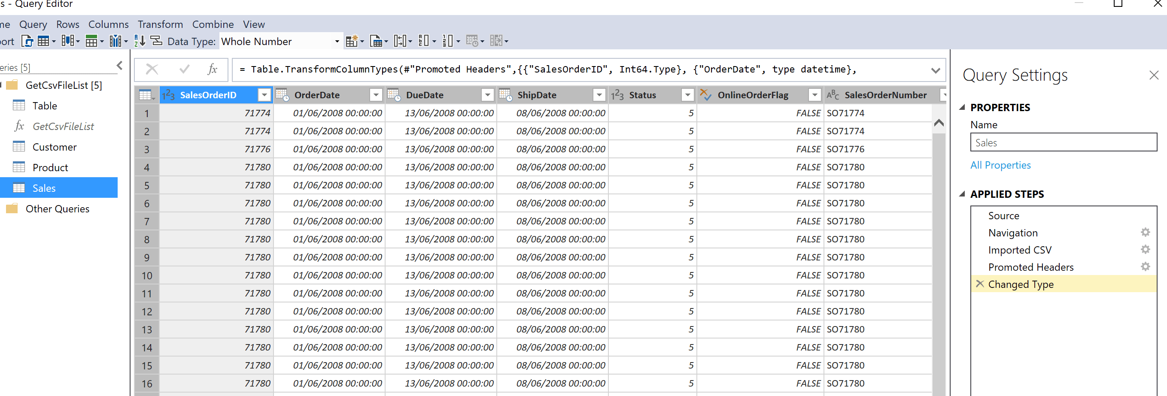Collapse the queries pane using arrow
The width and height of the screenshot is (1167, 396).
coord(120,66)
